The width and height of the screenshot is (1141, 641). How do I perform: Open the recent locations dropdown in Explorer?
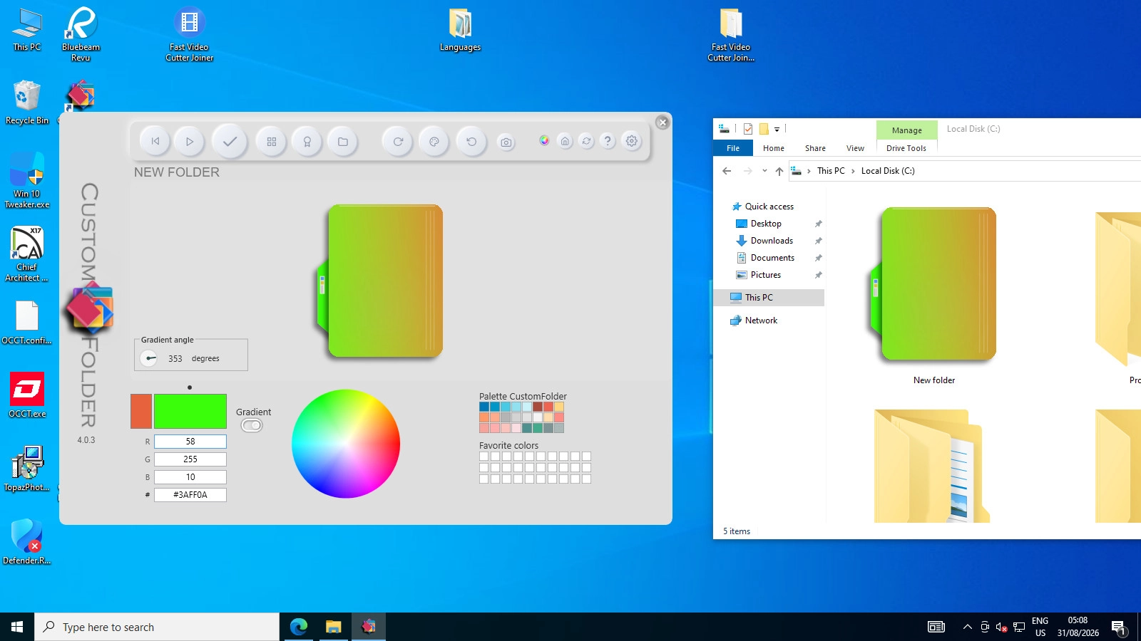[x=764, y=171]
